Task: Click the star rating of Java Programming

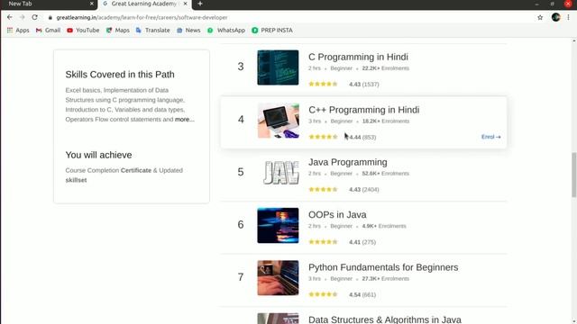Action: [x=323, y=189]
